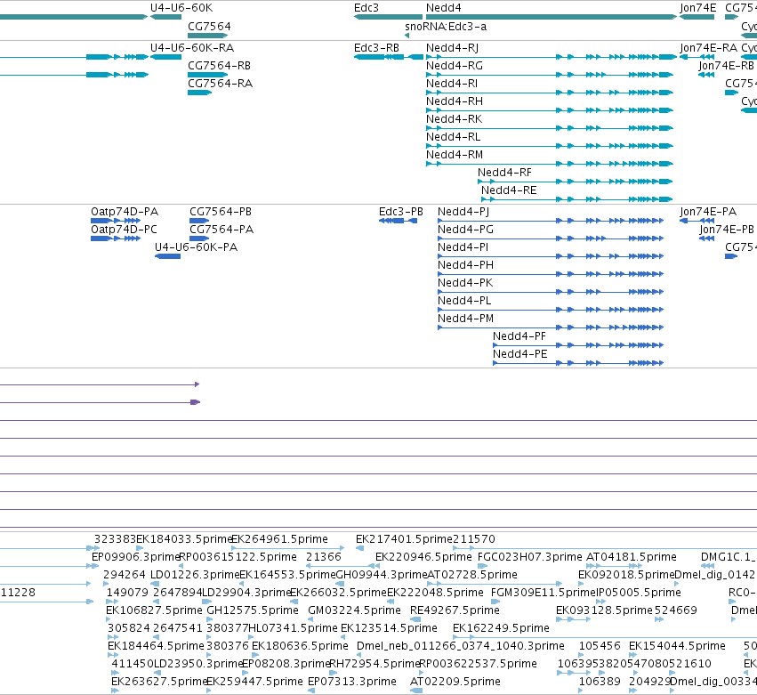This screenshot has height=695, width=757.
Task: Open transcript Edc3-RB
Action: [388, 57]
